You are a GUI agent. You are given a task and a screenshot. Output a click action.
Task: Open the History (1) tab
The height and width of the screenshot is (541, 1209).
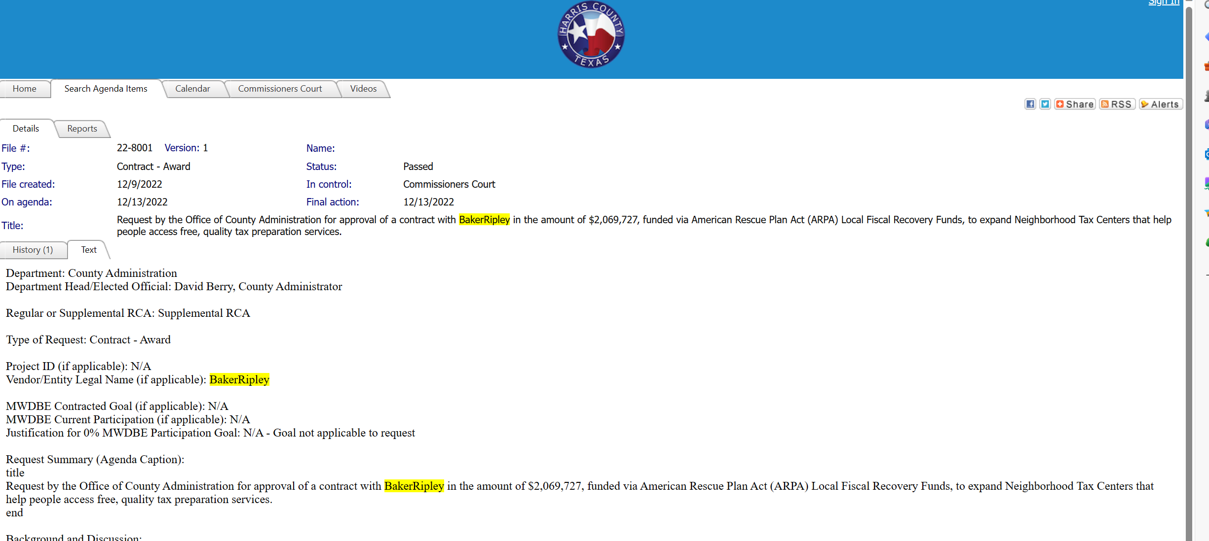point(33,250)
